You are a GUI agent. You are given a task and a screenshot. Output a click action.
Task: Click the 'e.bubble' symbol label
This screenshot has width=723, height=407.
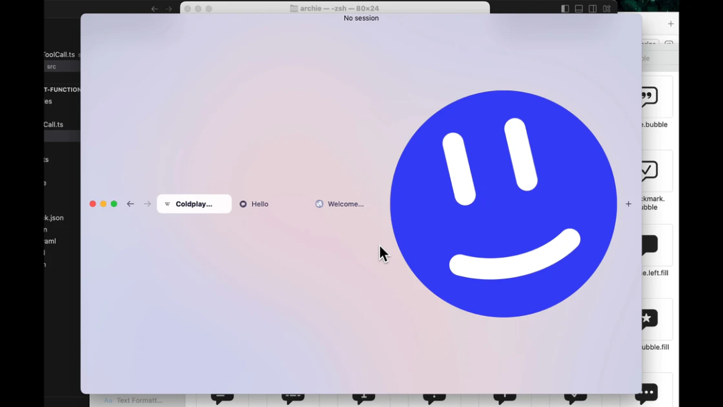(x=655, y=125)
